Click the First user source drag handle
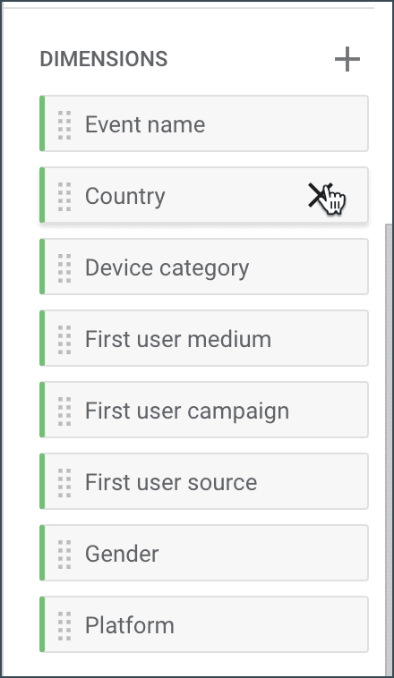 (64, 482)
